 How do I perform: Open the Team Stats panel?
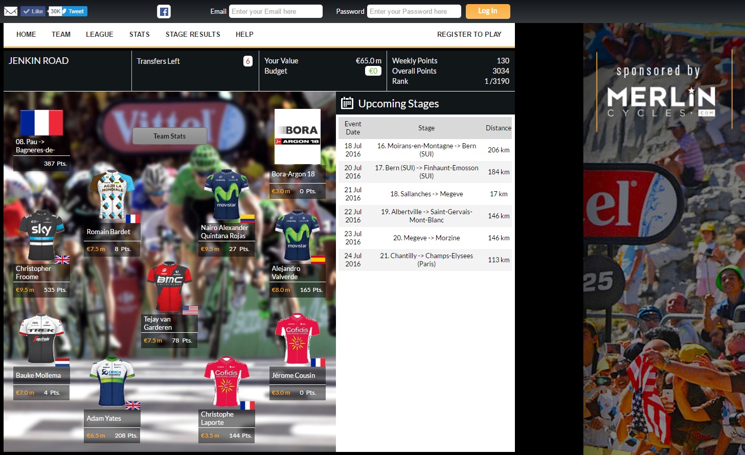pos(169,136)
